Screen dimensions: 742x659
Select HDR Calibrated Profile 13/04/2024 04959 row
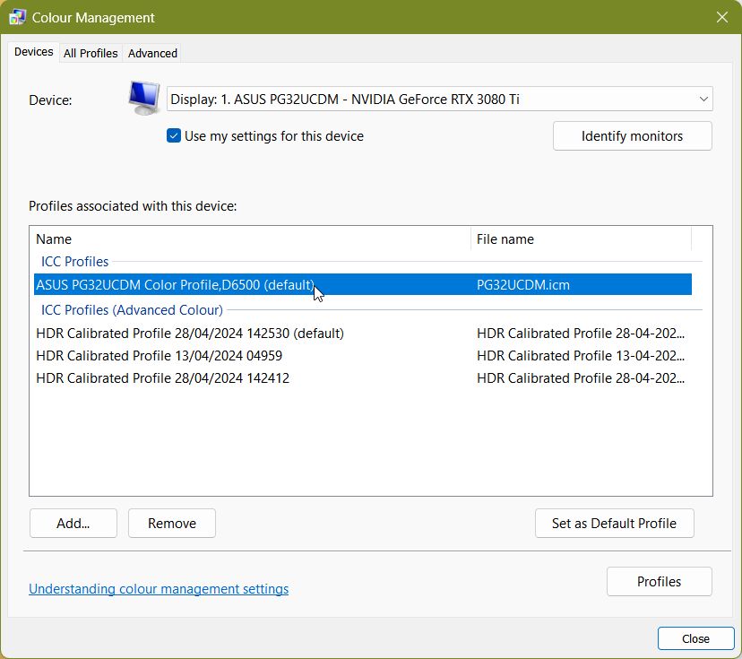(362, 356)
